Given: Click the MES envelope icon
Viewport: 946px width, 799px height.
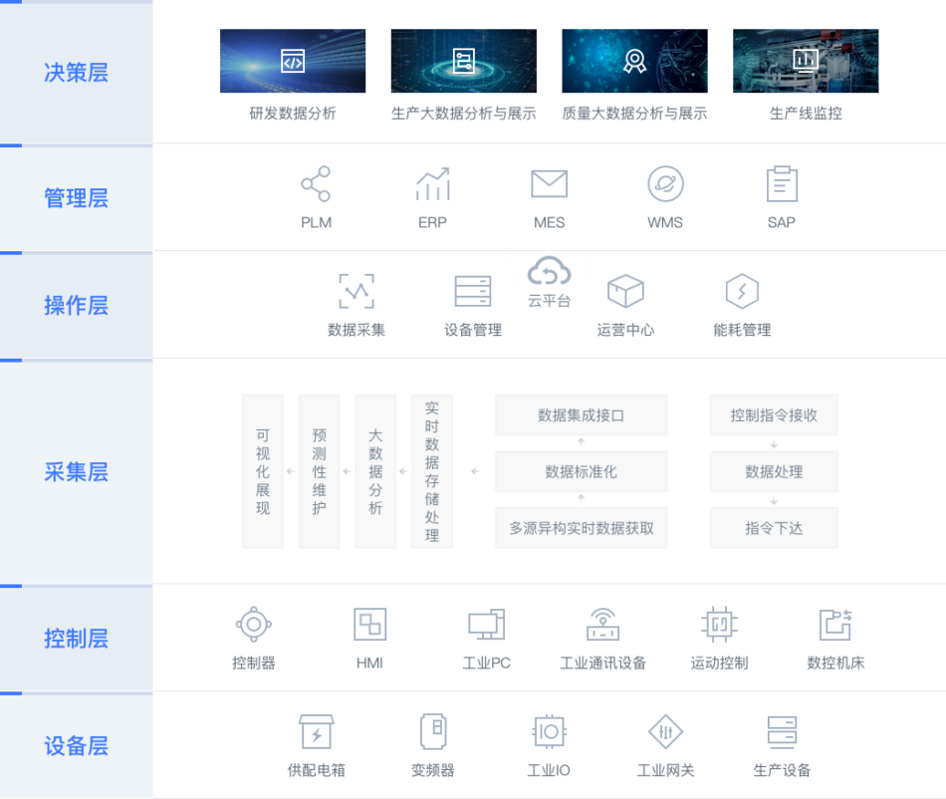Looking at the screenshot, I should click(x=549, y=183).
